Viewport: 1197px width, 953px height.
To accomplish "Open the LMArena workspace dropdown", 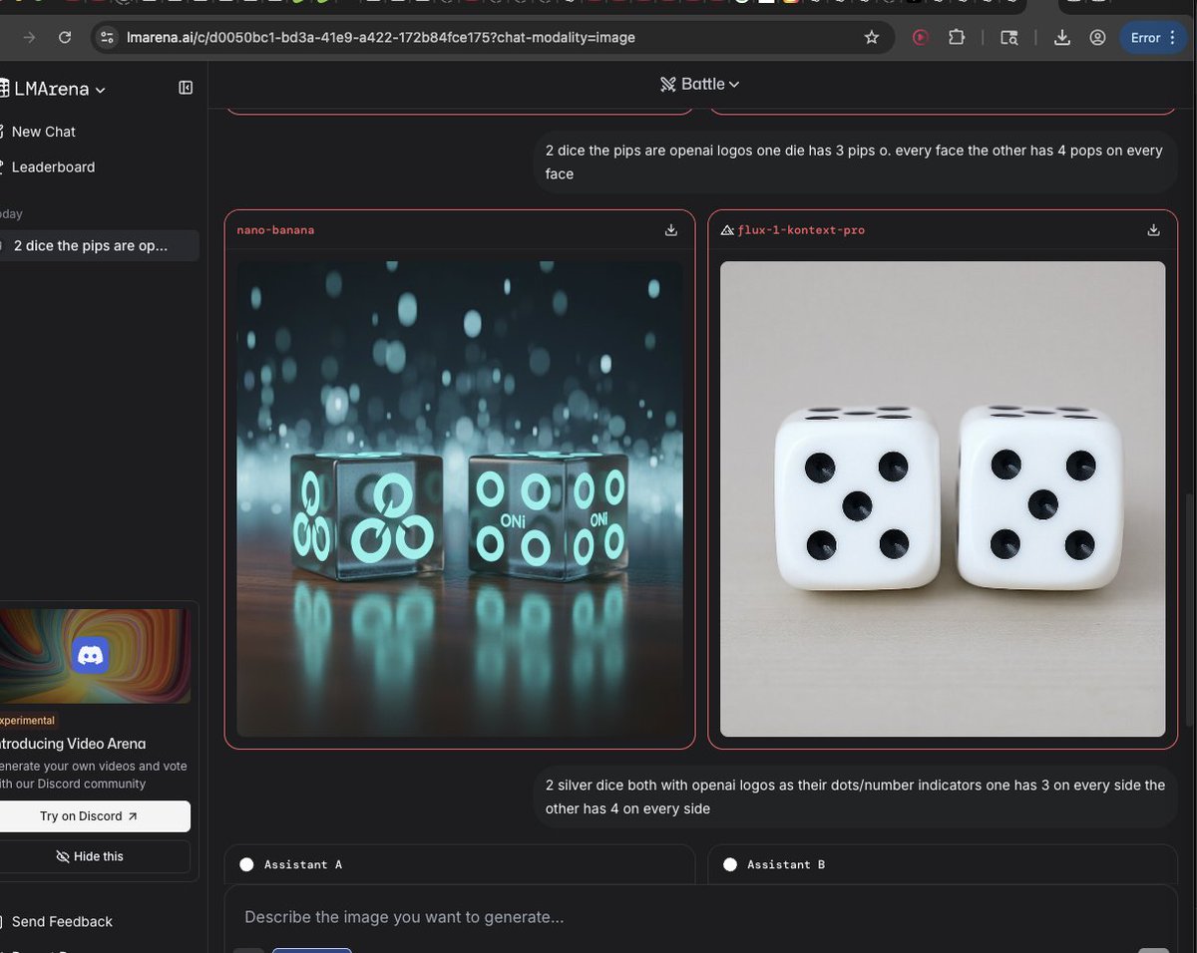I will click(x=60, y=89).
